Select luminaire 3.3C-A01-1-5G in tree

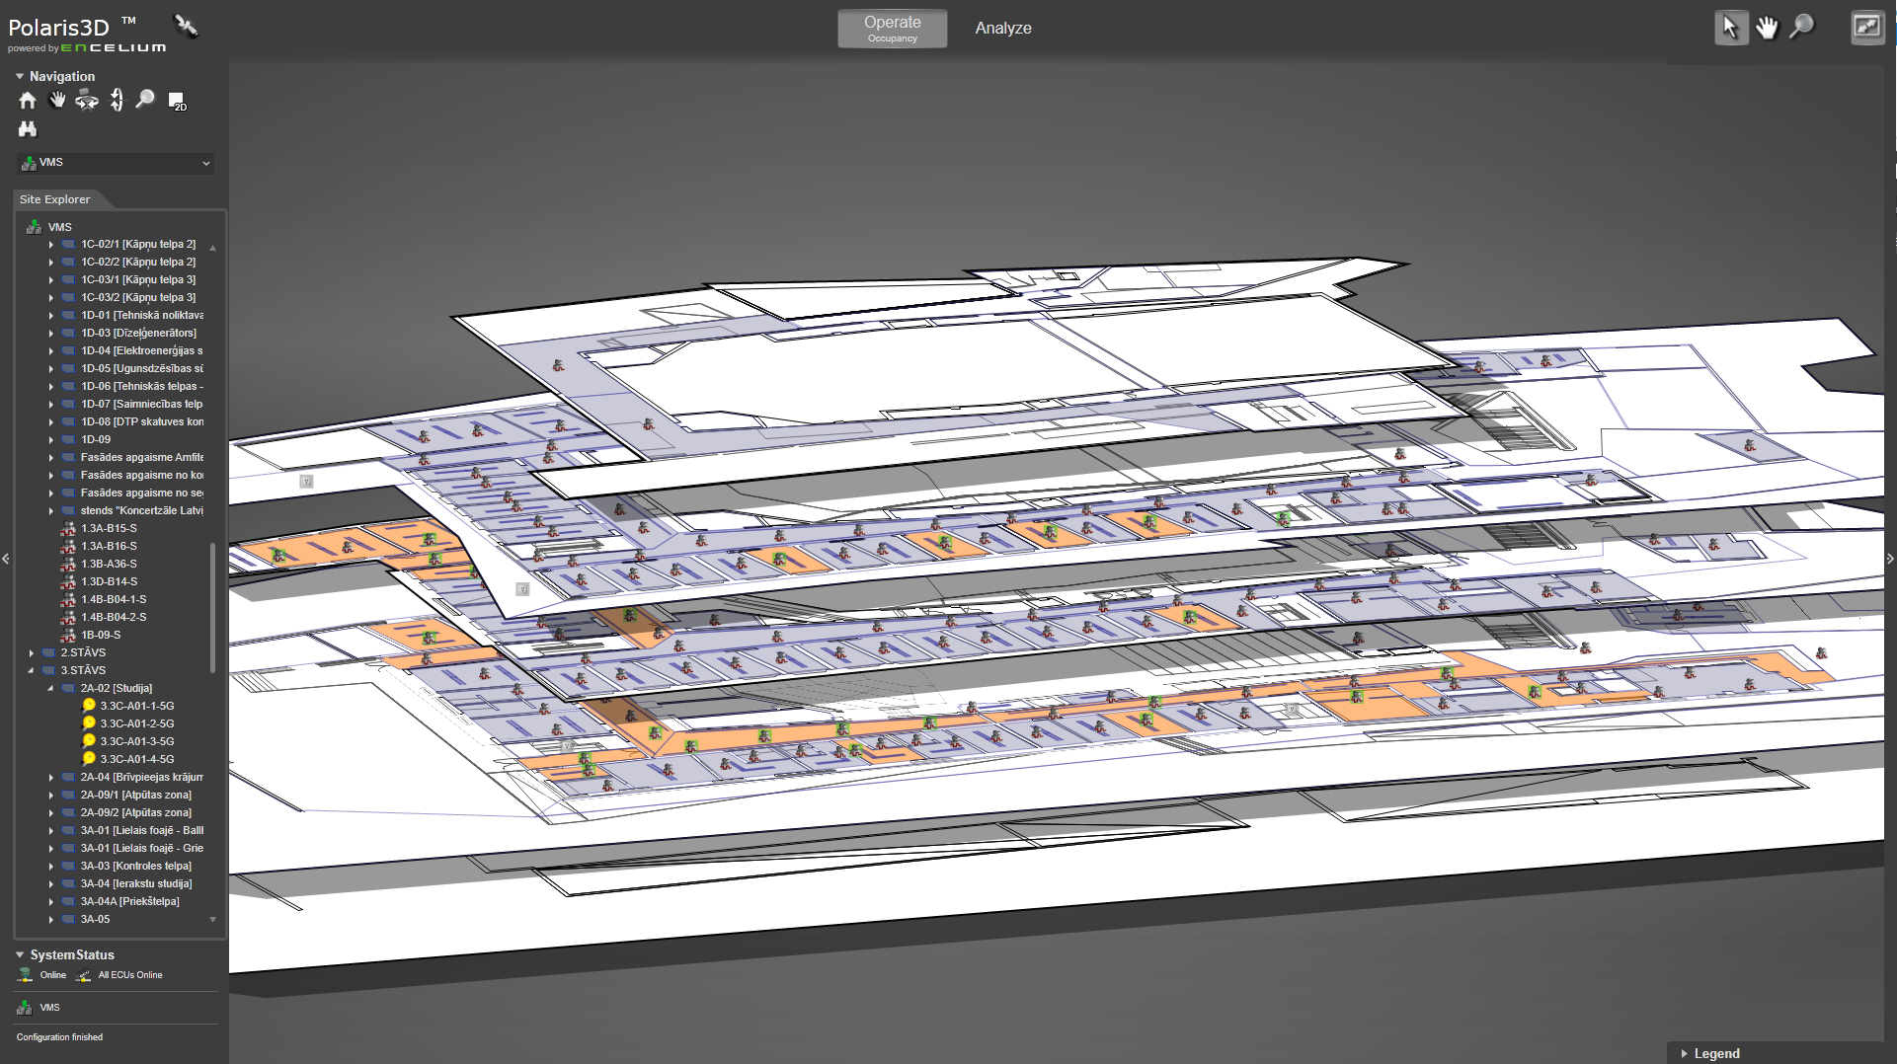tap(136, 707)
